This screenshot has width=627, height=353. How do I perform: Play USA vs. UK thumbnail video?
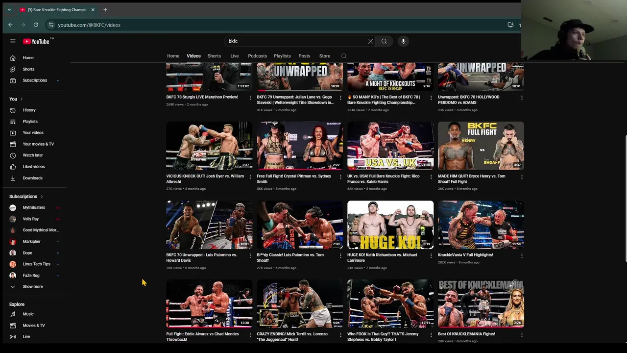pyautogui.click(x=390, y=146)
